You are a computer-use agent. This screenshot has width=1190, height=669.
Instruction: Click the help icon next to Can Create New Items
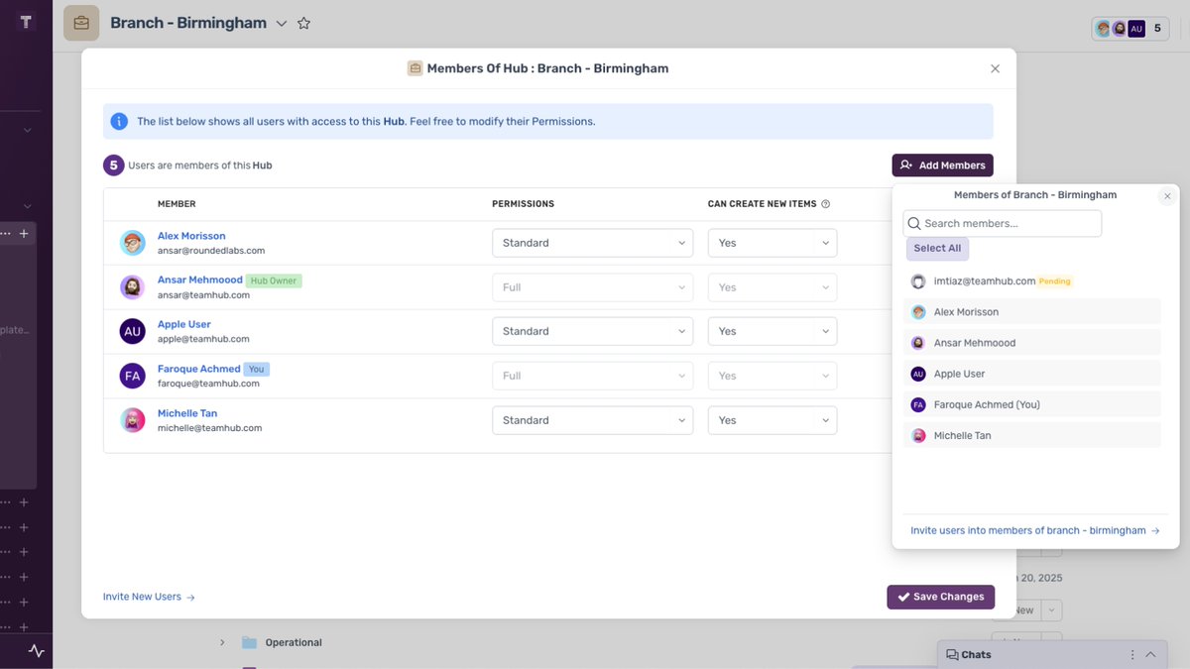point(826,204)
